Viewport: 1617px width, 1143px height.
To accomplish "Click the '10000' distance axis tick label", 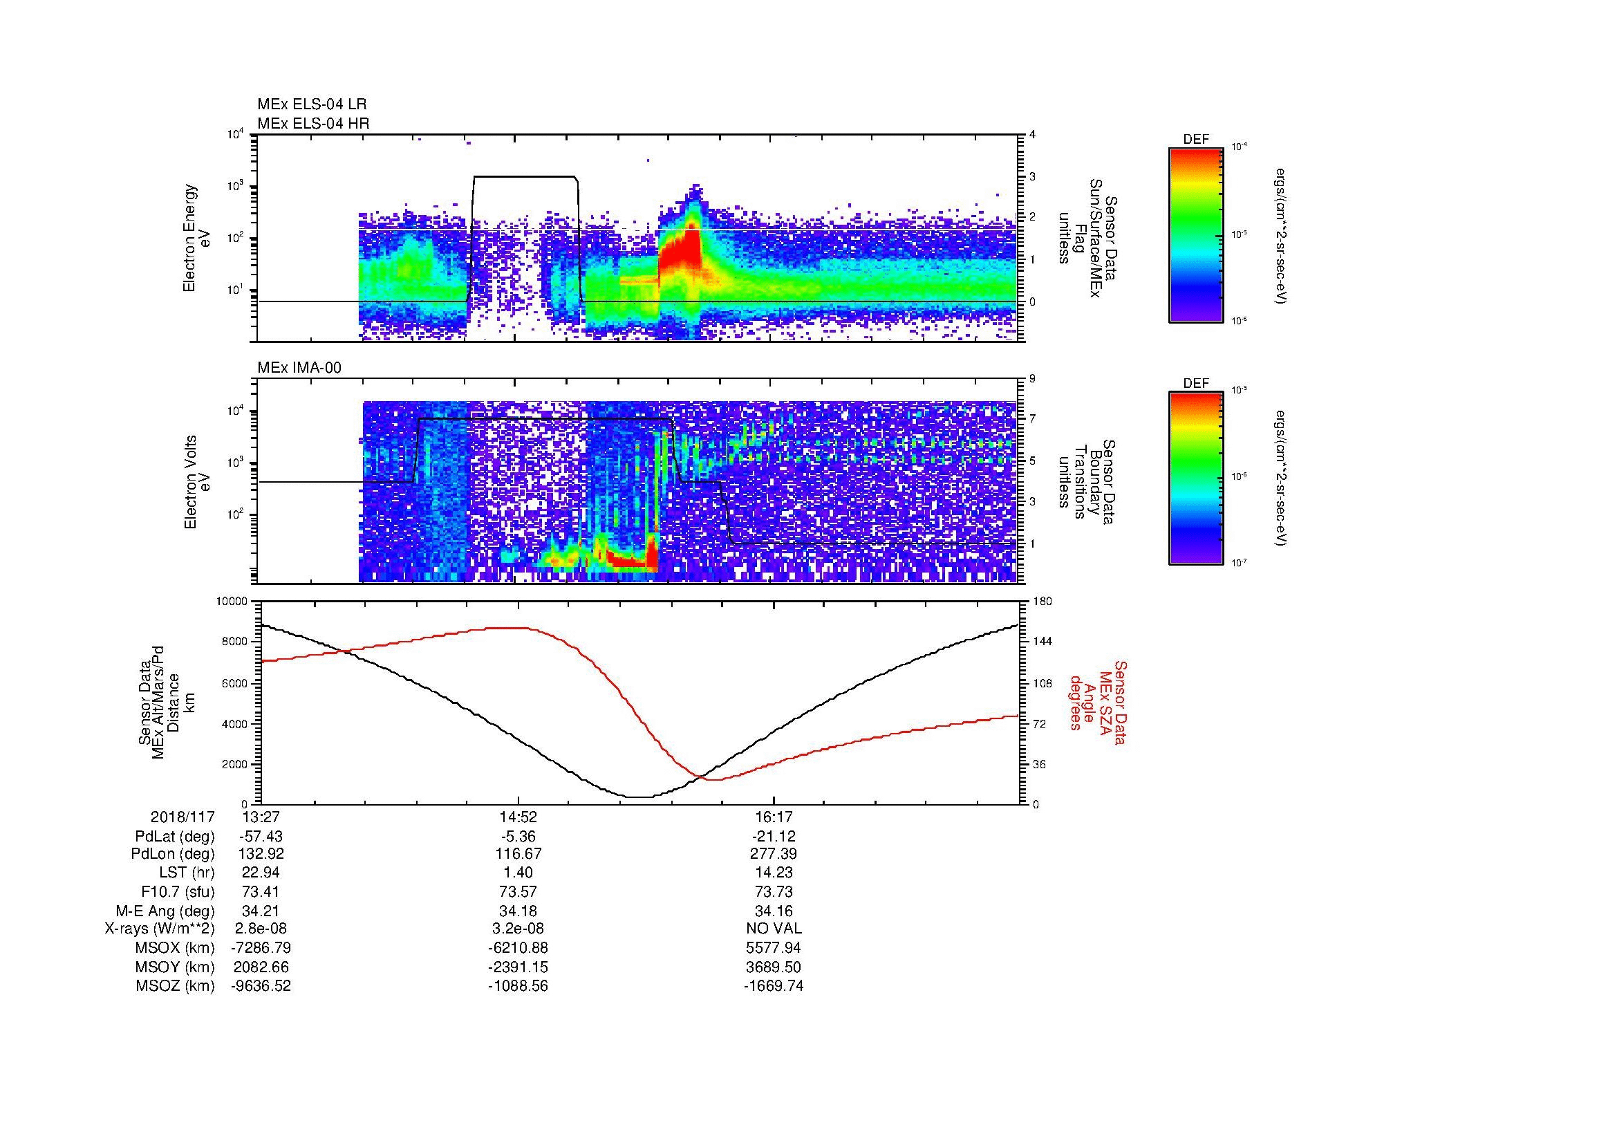I will point(232,602).
